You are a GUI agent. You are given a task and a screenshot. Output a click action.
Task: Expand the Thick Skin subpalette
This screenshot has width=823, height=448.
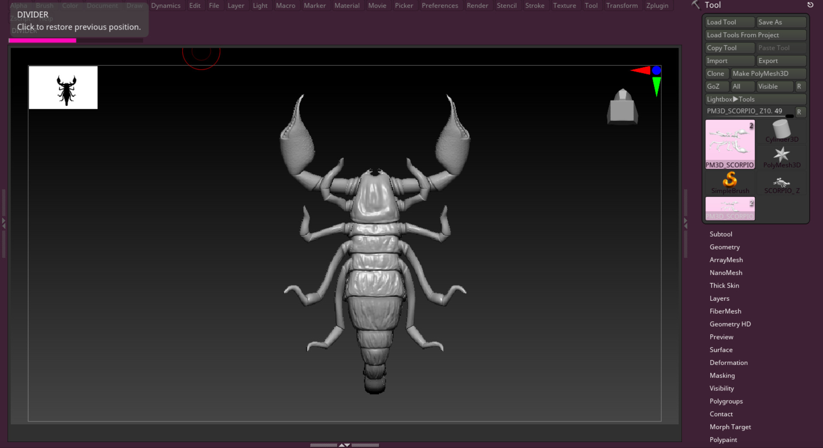tap(724, 285)
